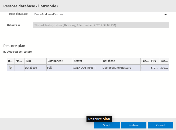176x130 pixels.
Task: Click the Database type cell in row
Action: click(35, 68)
